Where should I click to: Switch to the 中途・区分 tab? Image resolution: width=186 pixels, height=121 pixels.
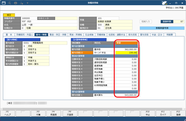157,35
